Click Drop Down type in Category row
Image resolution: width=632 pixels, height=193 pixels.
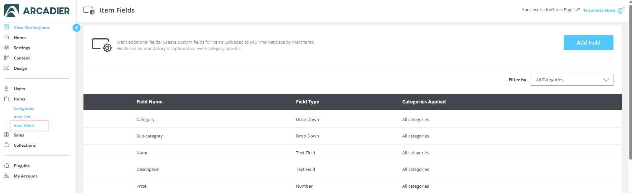[x=307, y=119]
